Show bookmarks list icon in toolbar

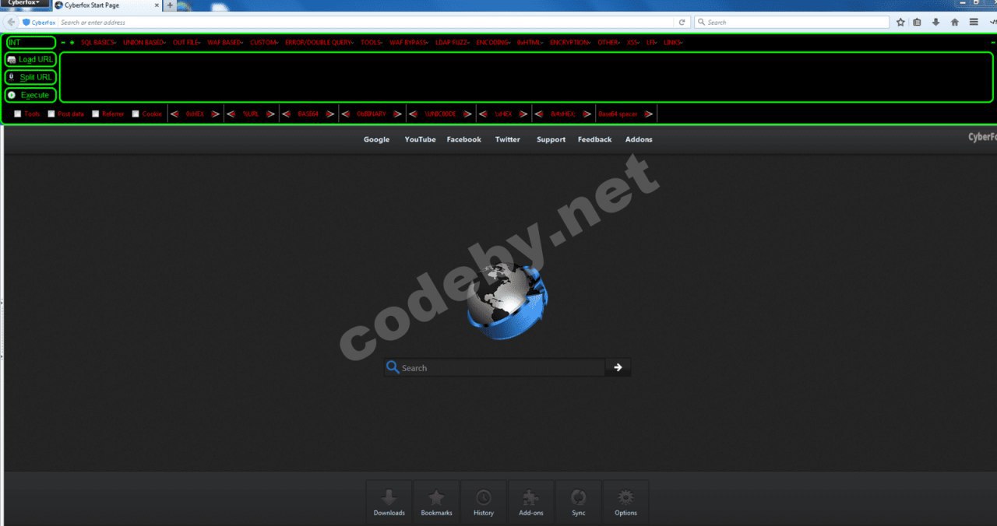[918, 23]
